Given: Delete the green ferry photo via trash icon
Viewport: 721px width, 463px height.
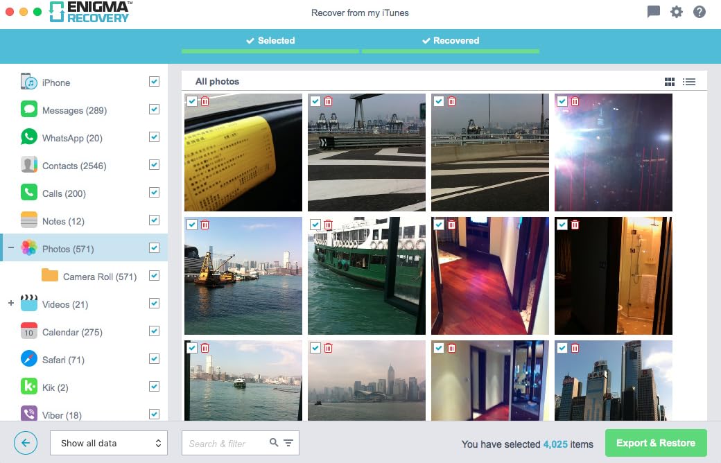Looking at the screenshot, I should pyautogui.click(x=329, y=225).
